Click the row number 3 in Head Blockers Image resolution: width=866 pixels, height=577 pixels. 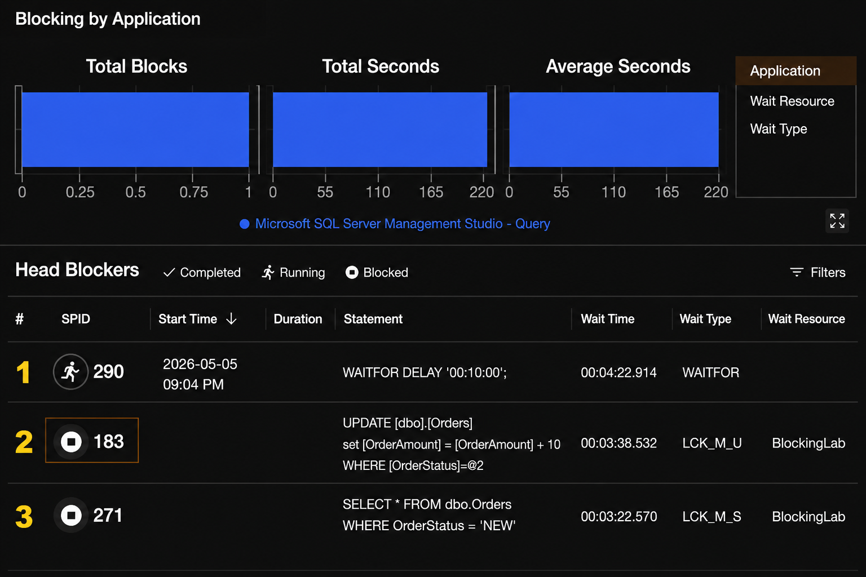point(24,517)
